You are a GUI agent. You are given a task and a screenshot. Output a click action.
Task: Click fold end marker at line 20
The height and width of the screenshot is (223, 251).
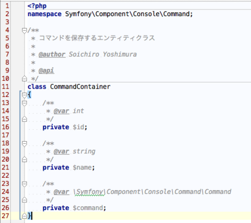[25, 159]
